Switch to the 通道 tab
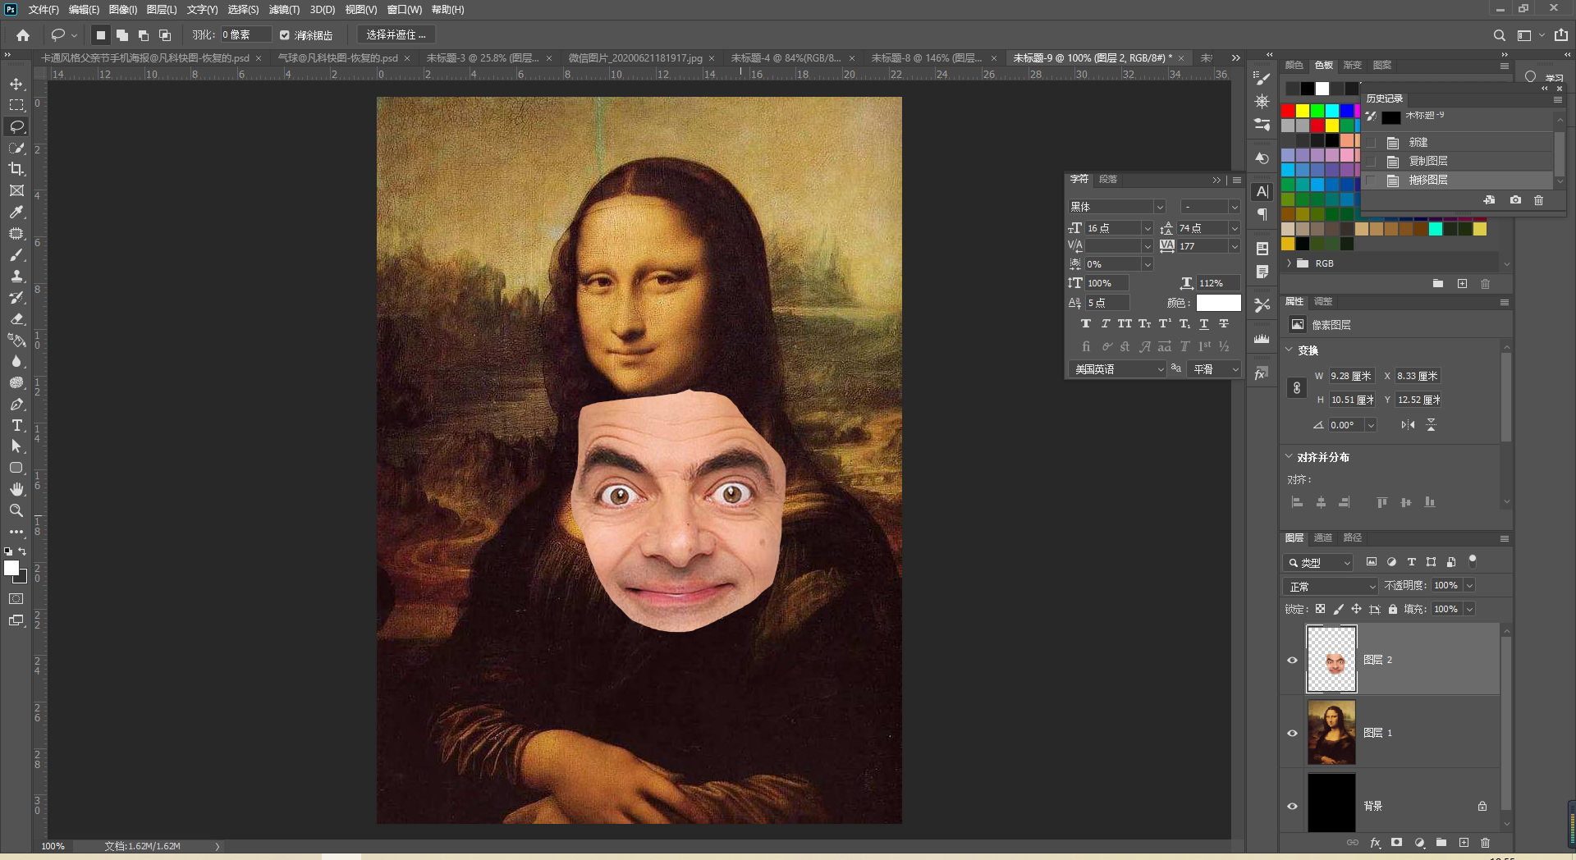This screenshot has width=1576, height=860. (1322, 538)
